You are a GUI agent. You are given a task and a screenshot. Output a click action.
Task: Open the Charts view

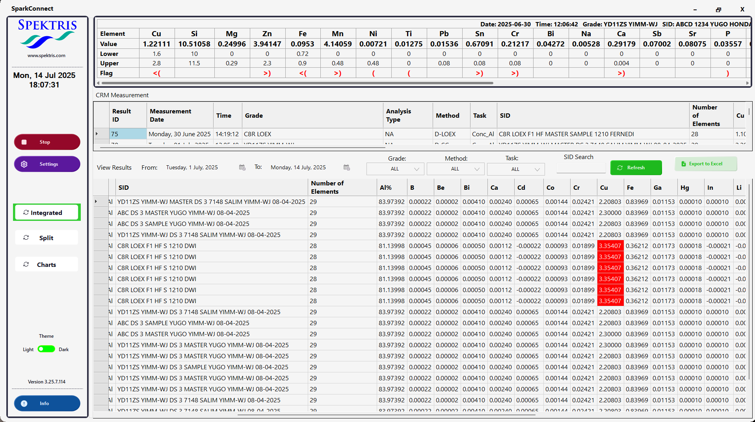coord(46,265)
